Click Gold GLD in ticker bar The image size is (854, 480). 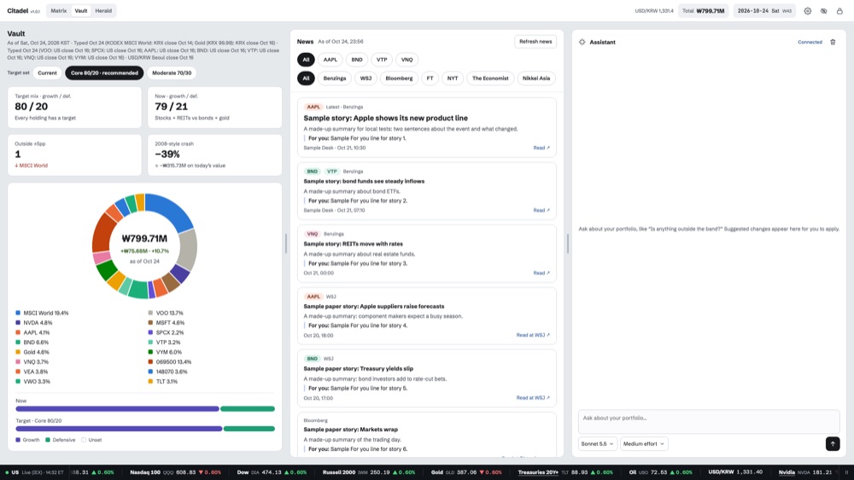[x=466, y=472]
